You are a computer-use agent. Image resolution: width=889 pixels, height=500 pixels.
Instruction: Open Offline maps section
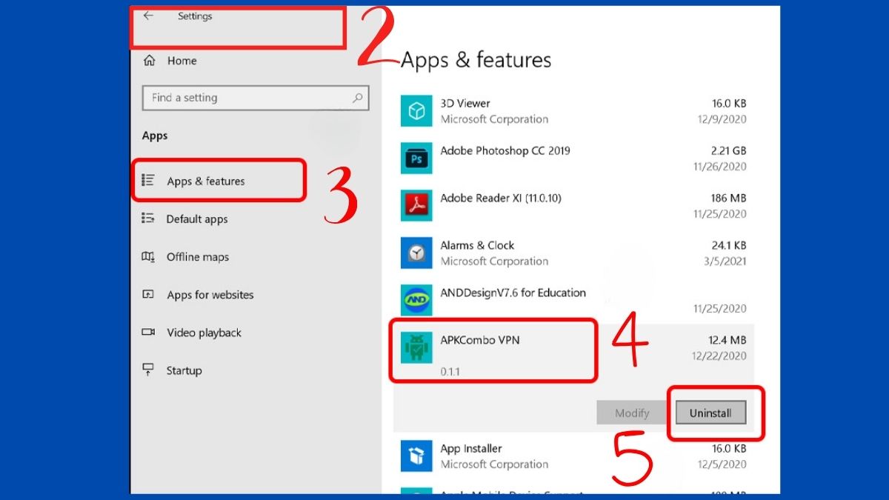point(198,257)
